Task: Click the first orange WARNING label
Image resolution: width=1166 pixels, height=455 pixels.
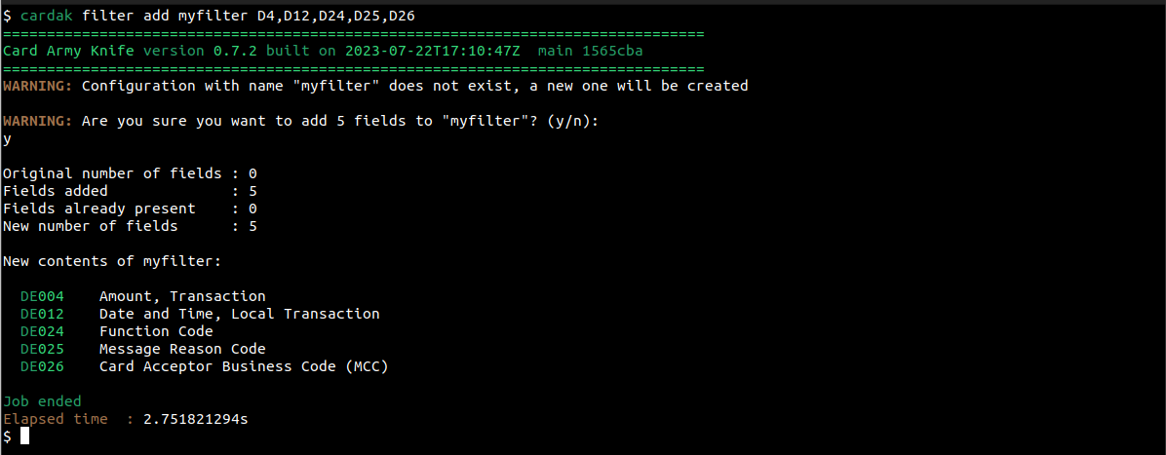Action: 37,86
